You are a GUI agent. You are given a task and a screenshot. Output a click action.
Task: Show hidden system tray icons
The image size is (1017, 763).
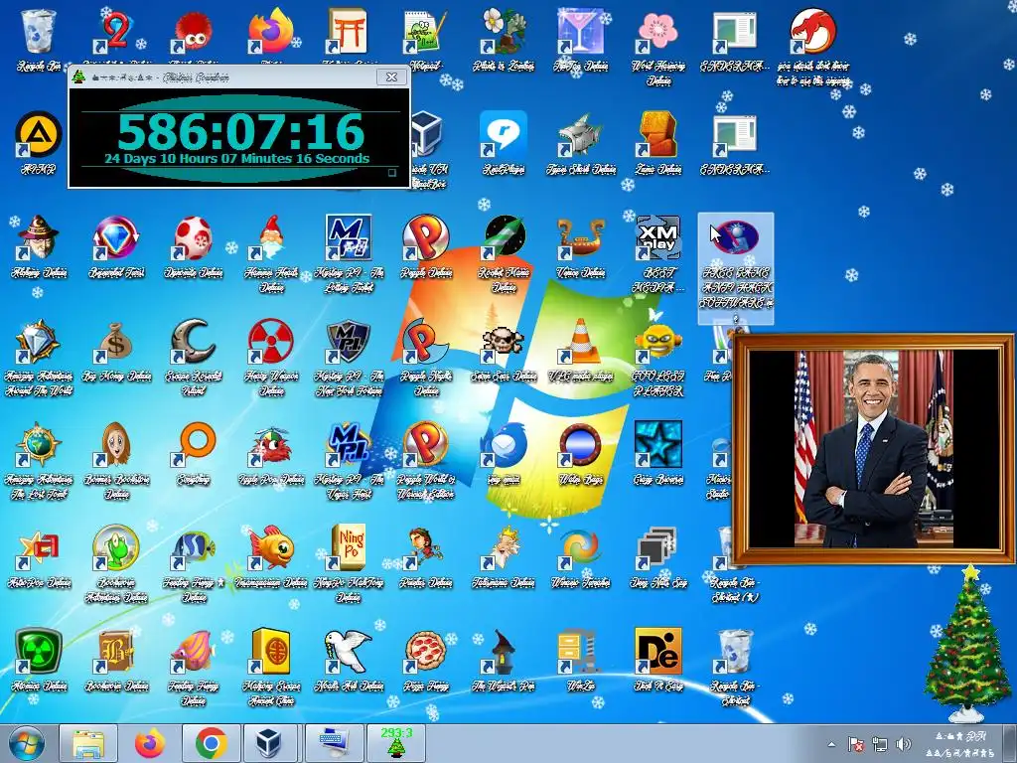(832, 744)
